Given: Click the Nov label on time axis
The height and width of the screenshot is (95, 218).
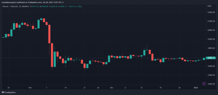Looking at the screenshot, I should coord(30,88).
